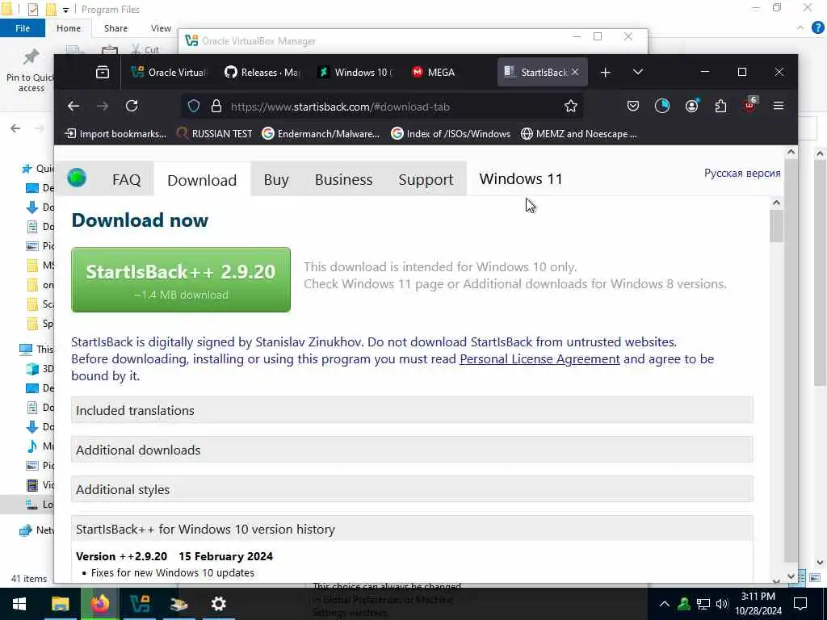Download StartIsBack++ 2.9.20 green button
The image size is (827, 620).
click(181, 279)
